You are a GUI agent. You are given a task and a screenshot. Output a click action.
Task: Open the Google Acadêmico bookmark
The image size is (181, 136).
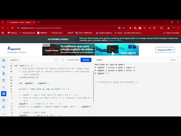(104, 33)
